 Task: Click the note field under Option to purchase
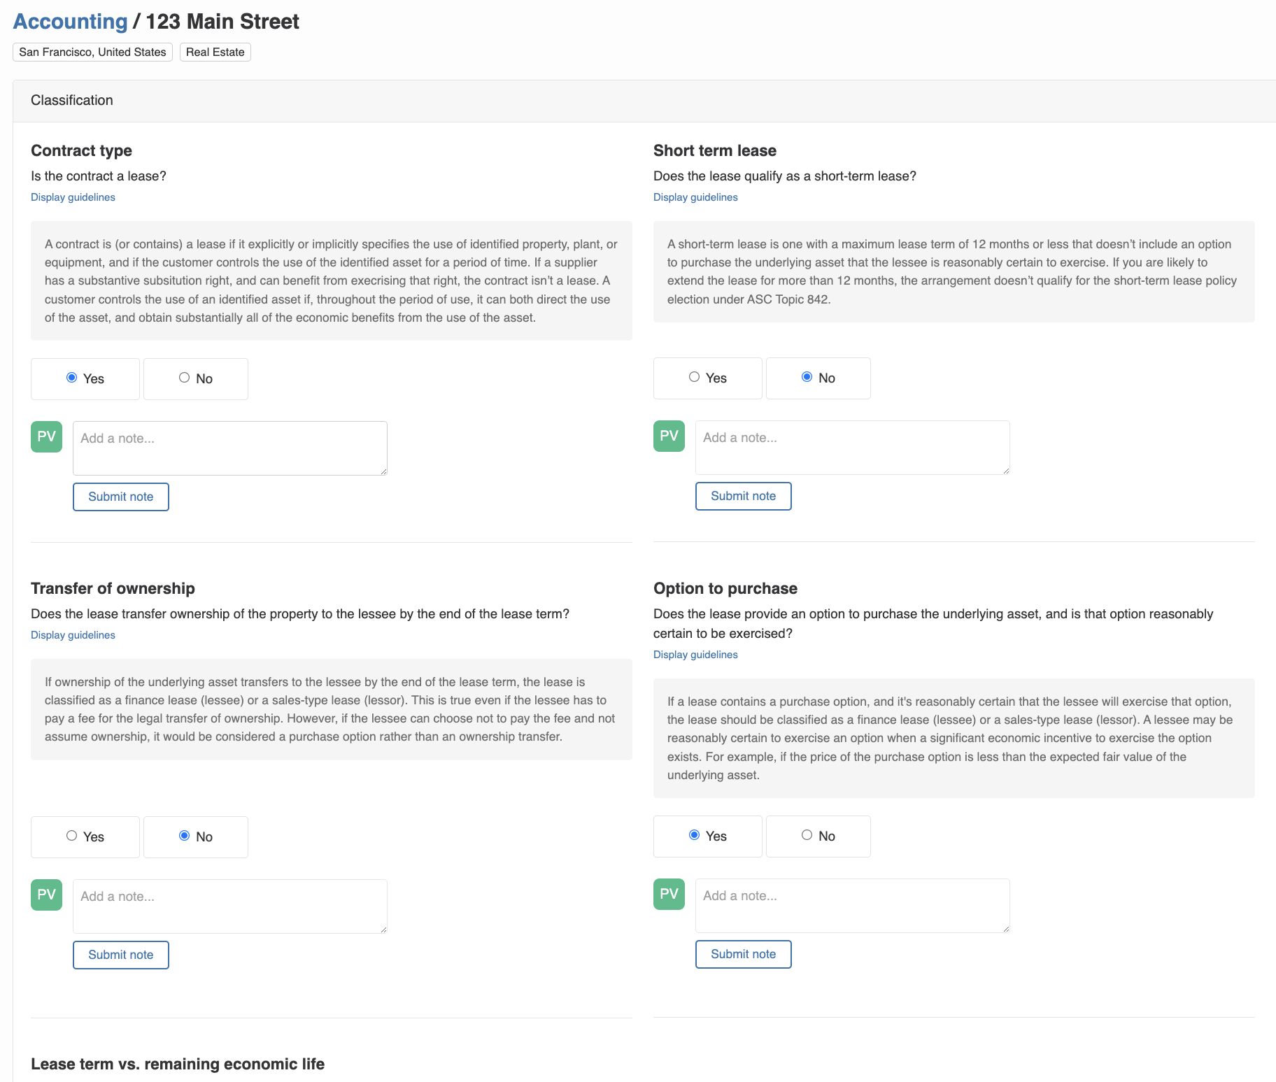[851, 906]
